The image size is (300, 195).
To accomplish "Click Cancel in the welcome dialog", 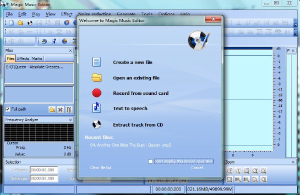I will pos(197,167).
